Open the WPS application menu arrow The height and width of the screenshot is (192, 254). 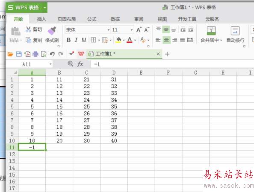click(x=45, y=8)
